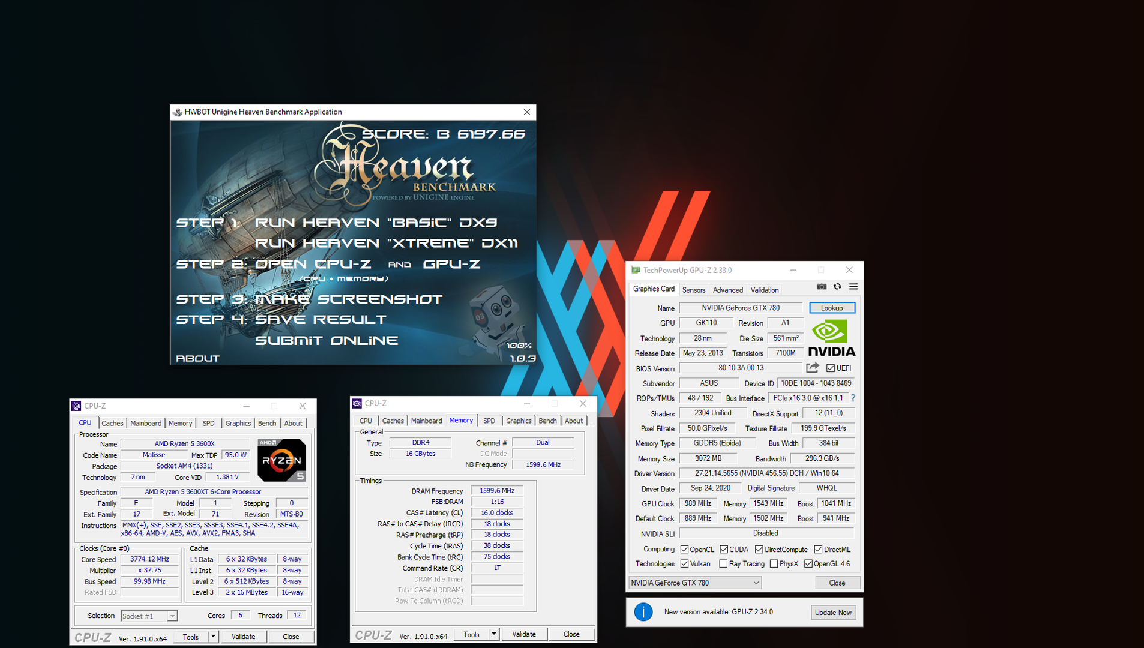The height and width of the screenshot is (648, 1144).
Task: Open the Socket #1 selection dropdown
Action: tap(149, 616)
